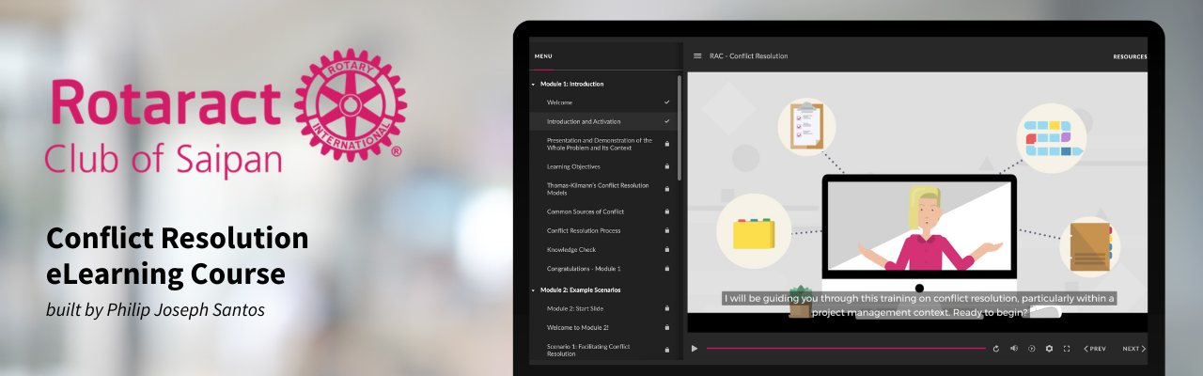Screen dimensions: 1203x376
Task: Play the course slide video
Action: pos(695,349)
